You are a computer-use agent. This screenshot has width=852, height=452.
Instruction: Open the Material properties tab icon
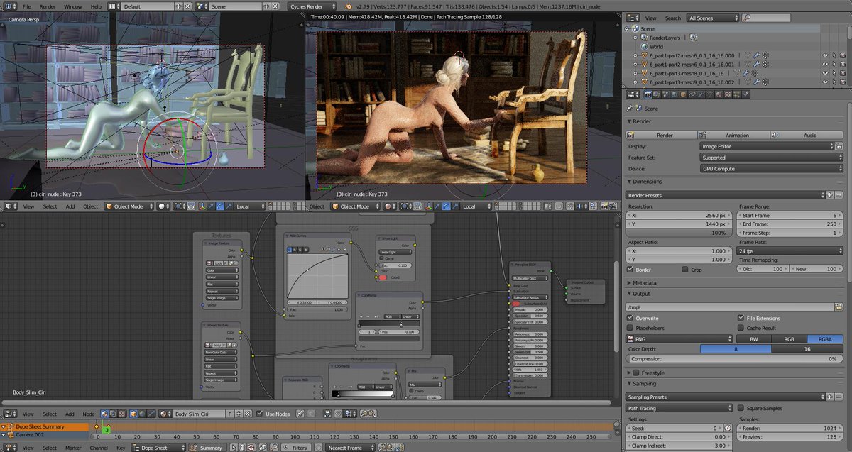pos(719,94)
